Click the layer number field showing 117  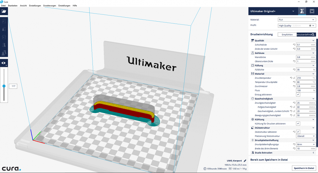[13, 86]
